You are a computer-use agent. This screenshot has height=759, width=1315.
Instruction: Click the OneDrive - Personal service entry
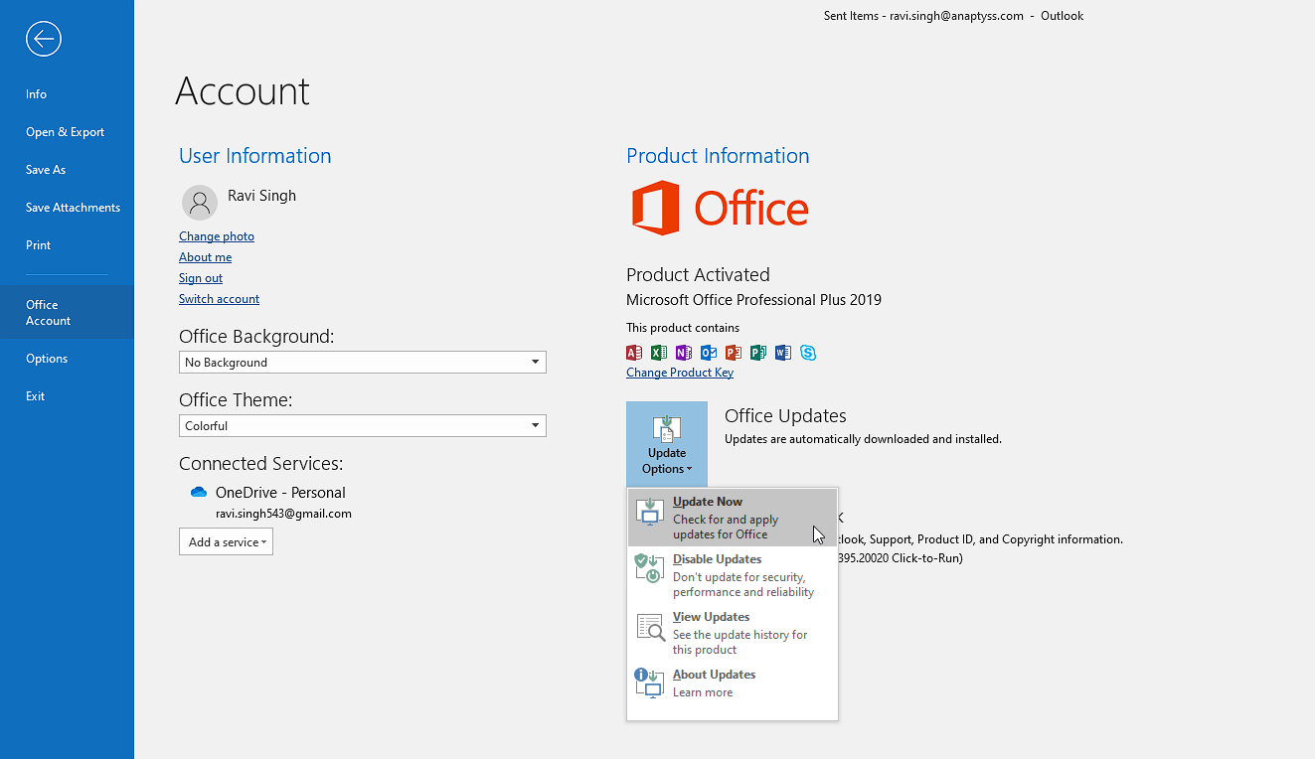(280, 493)
